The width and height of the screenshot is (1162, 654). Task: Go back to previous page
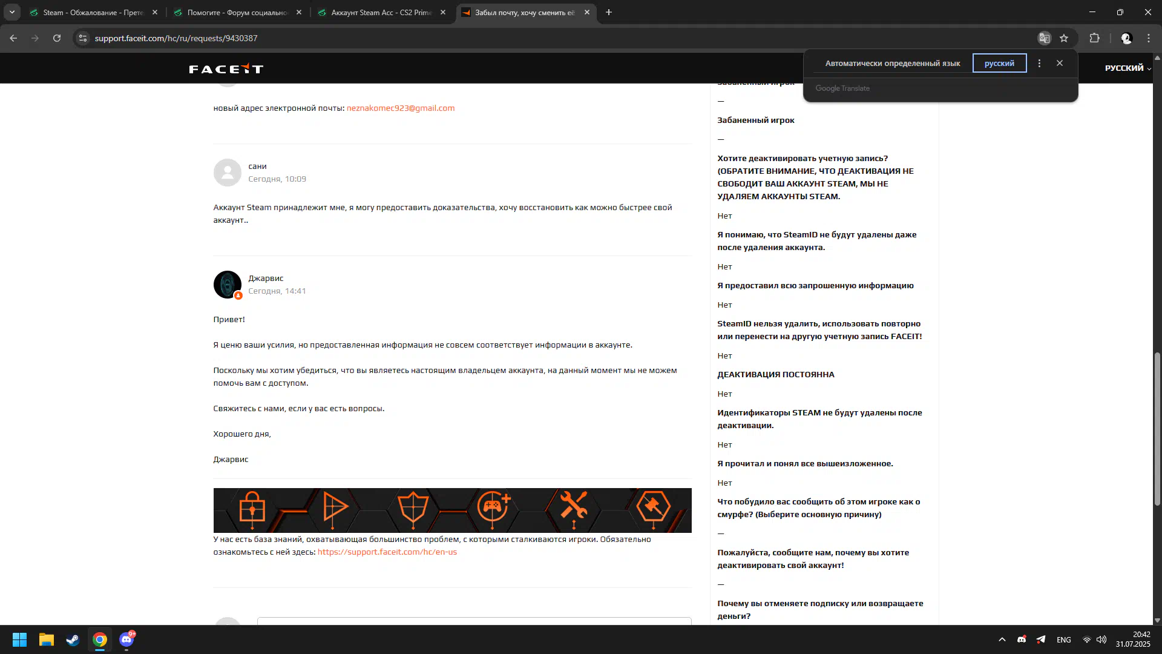pyautogui.click(x=13, y=38)
